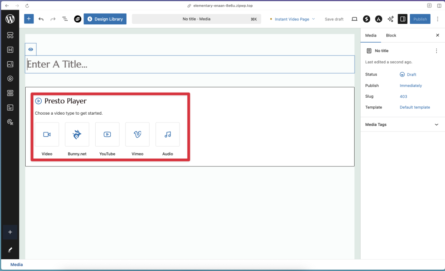
Task: Click the round Spectra icon beside Design Library
Action: (77, 19)
